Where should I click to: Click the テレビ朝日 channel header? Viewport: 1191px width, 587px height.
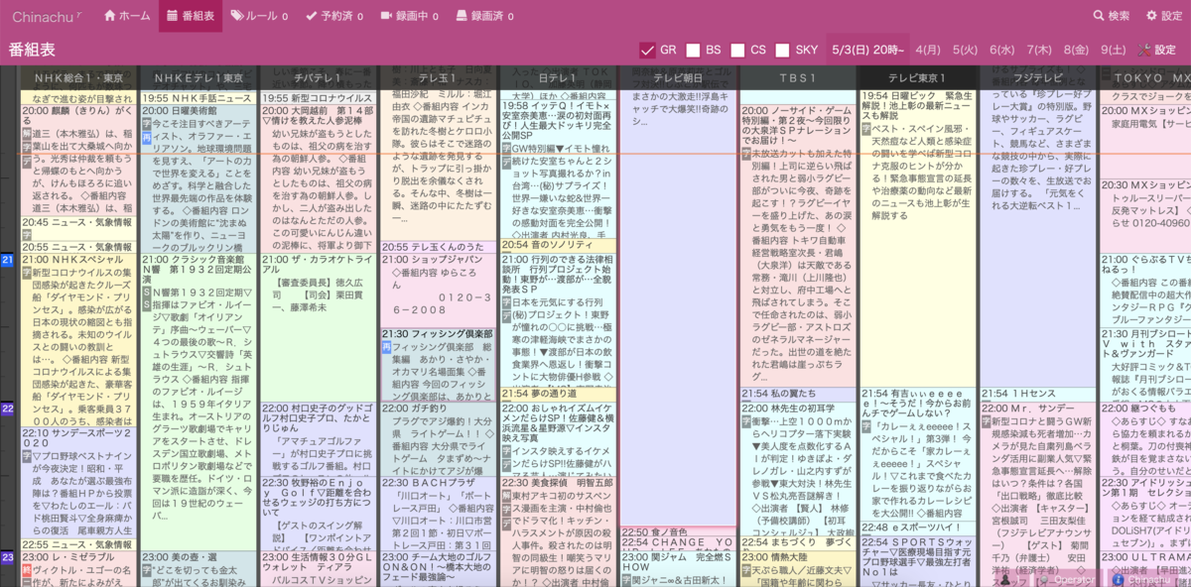coord(679,78)
